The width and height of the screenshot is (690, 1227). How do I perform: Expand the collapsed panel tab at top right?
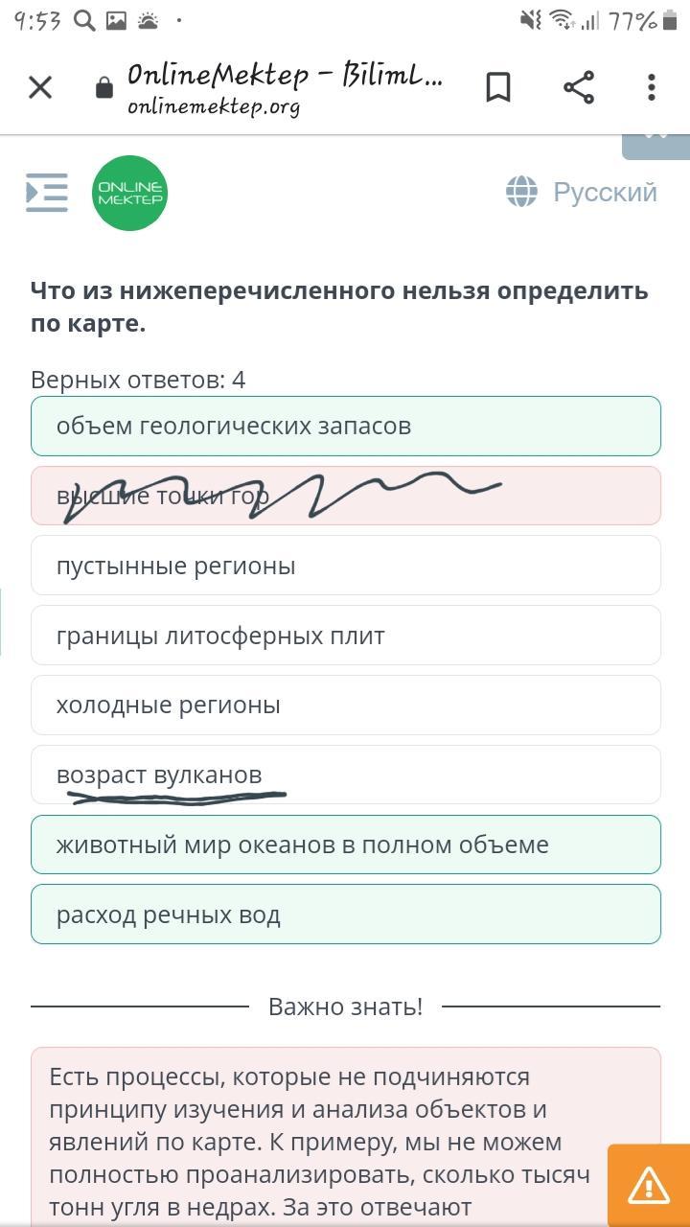(656, 146)
